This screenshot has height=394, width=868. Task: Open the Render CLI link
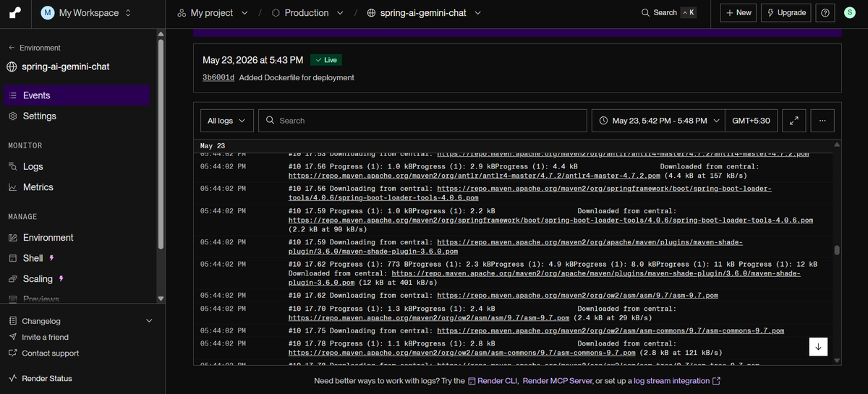pyautogui.click(x=494, y=381)
